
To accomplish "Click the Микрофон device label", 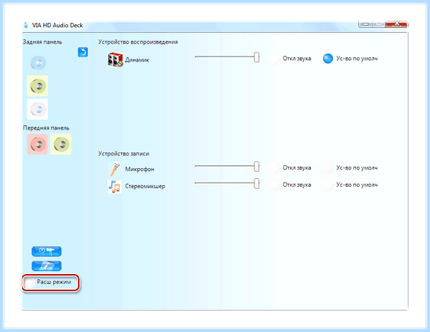I will [x=140, y=169].
